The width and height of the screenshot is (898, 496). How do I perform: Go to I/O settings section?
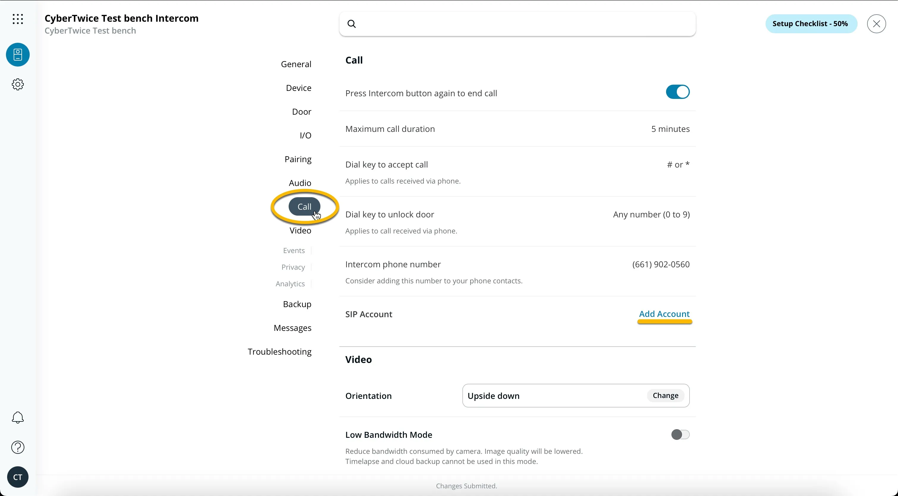305,135
